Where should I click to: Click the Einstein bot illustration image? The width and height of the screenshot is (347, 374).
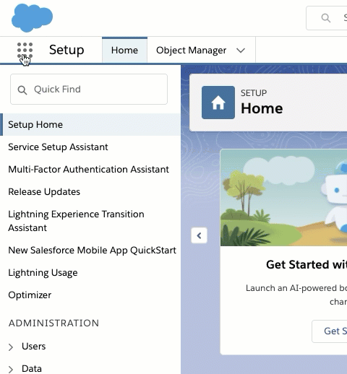[x=283, y=198]
